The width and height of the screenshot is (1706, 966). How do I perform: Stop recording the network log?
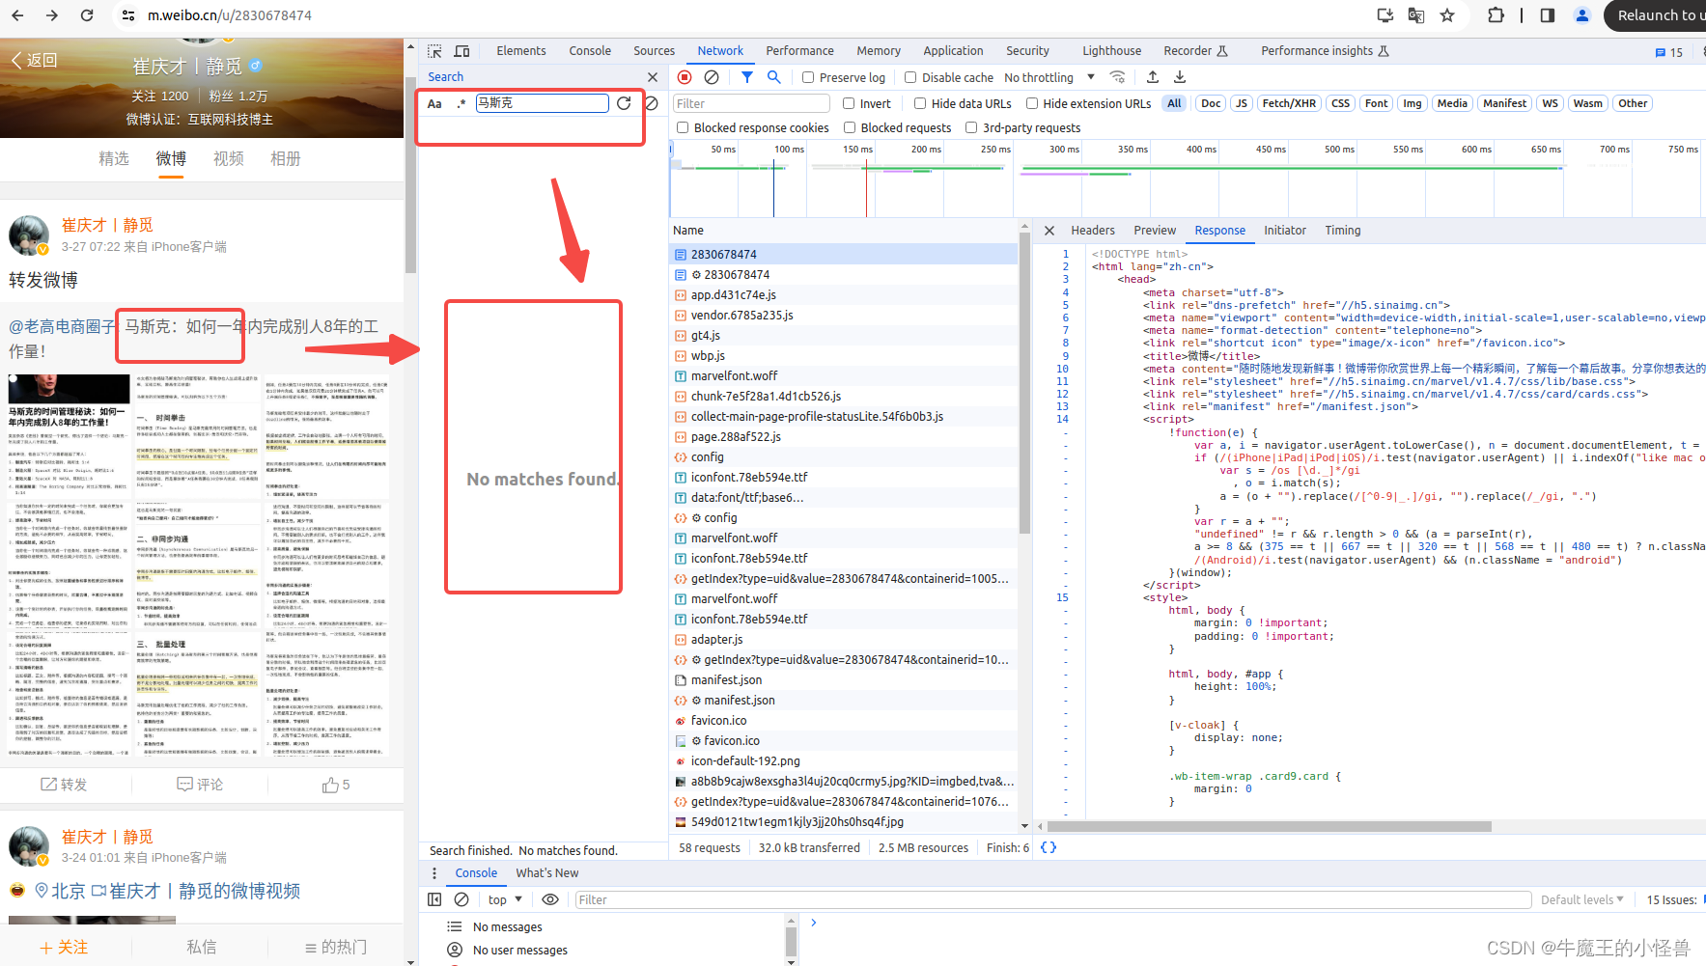coord(685,77)
